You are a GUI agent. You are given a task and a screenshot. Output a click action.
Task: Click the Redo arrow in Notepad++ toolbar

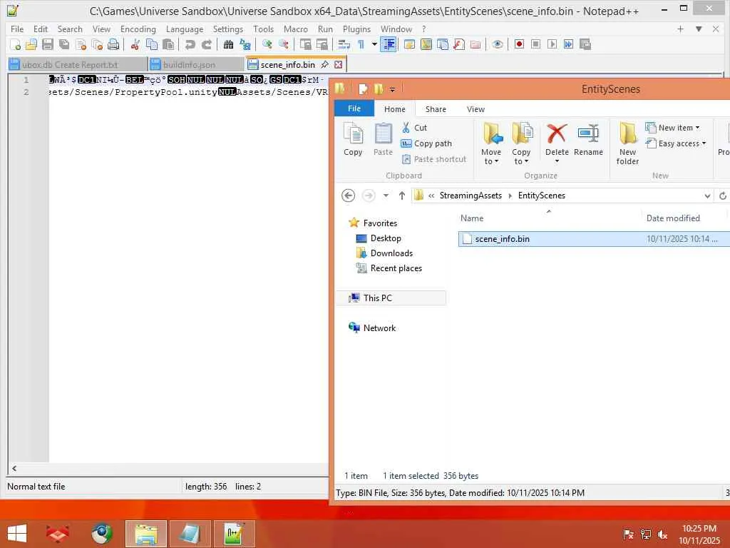point(206,44)
